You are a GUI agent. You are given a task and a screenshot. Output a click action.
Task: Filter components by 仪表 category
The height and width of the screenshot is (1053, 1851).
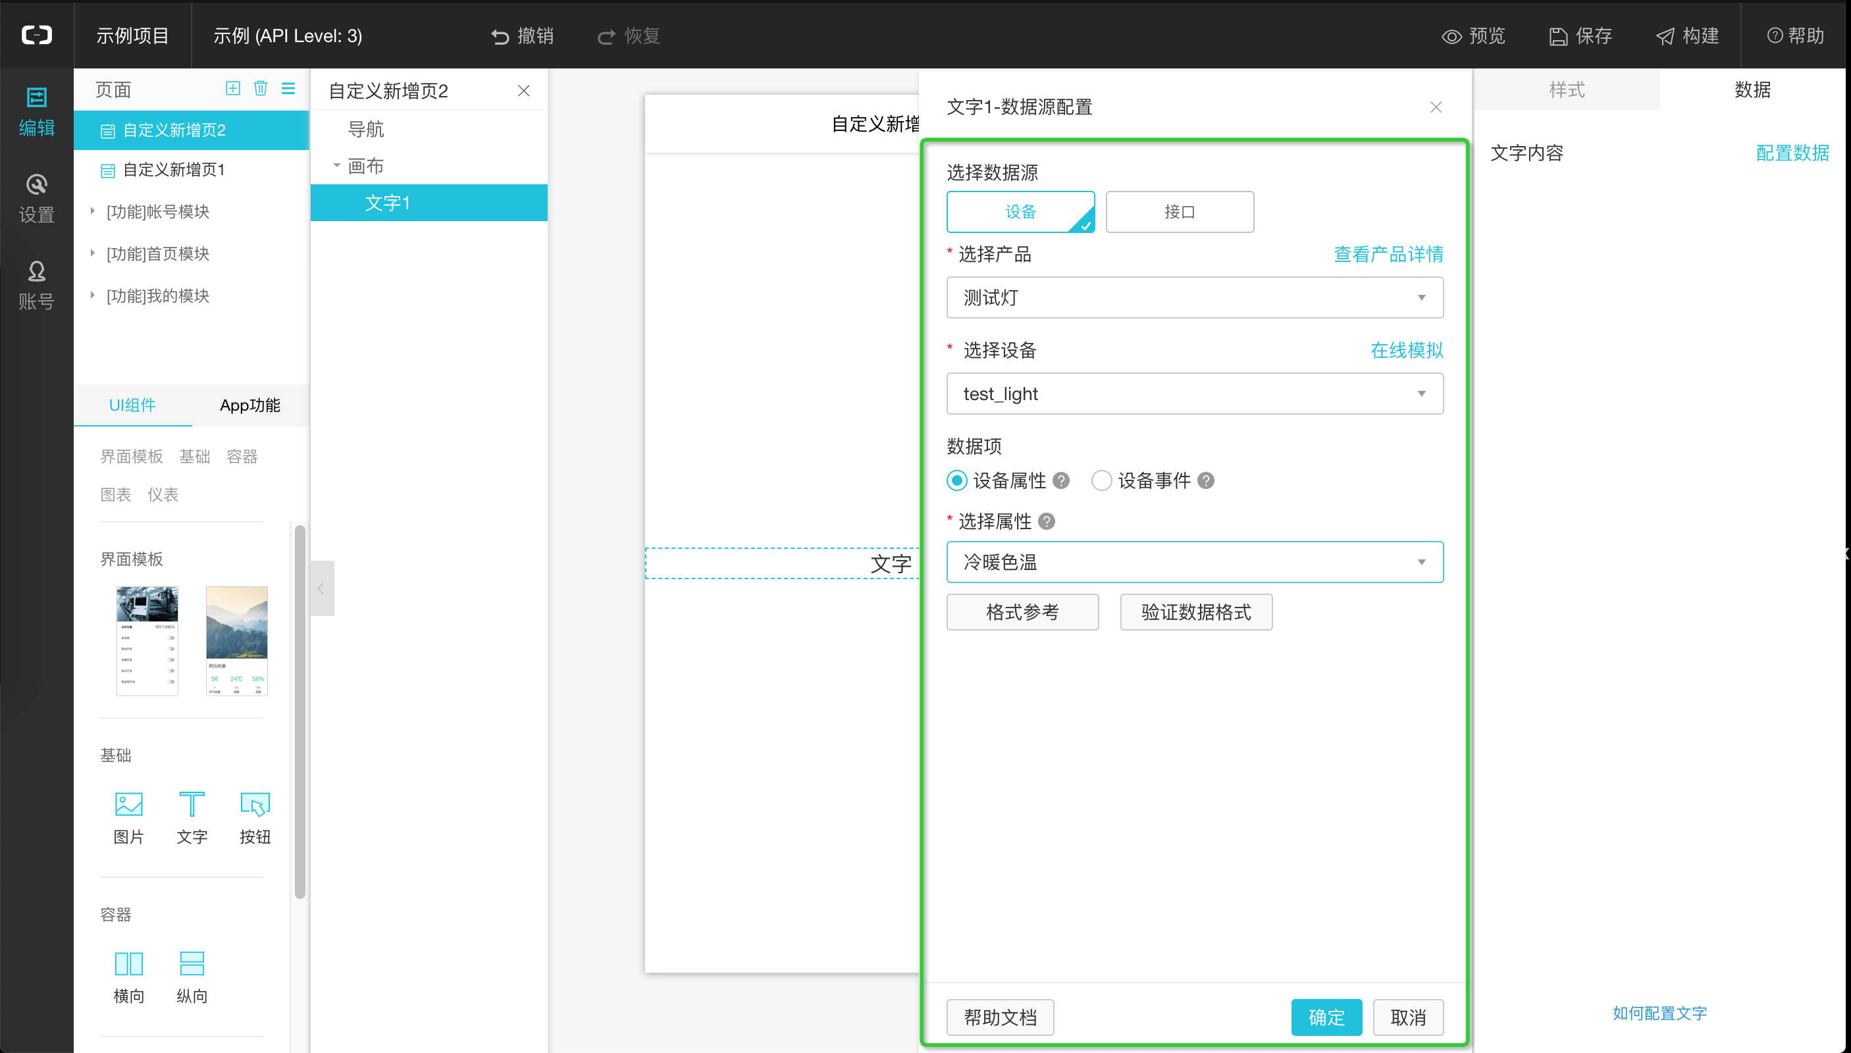pos(163,495)
